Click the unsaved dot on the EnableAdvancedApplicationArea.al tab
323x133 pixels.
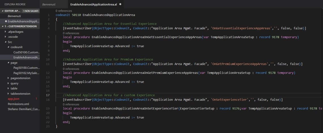point(120,5)
